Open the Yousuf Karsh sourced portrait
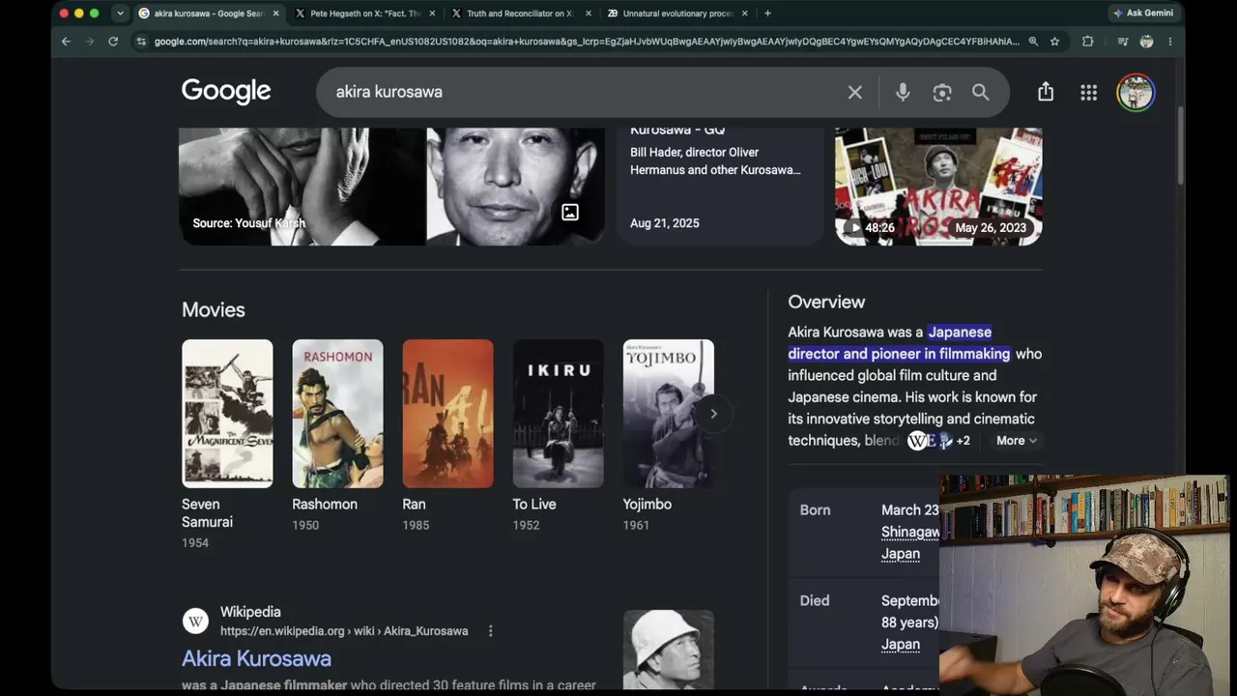Viewport: 1237px width, 696px height. (302, 187)
